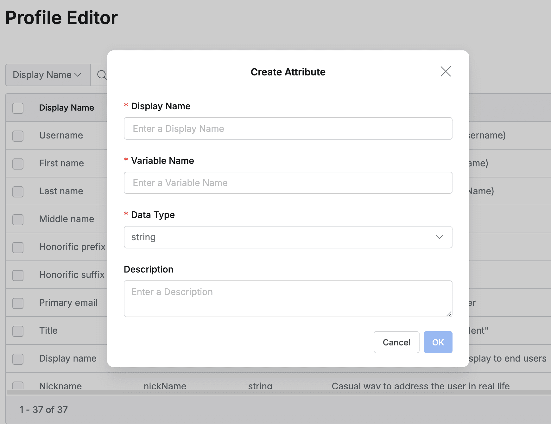Expand the Display Name filter dropdown

click(x=47, y=75)
